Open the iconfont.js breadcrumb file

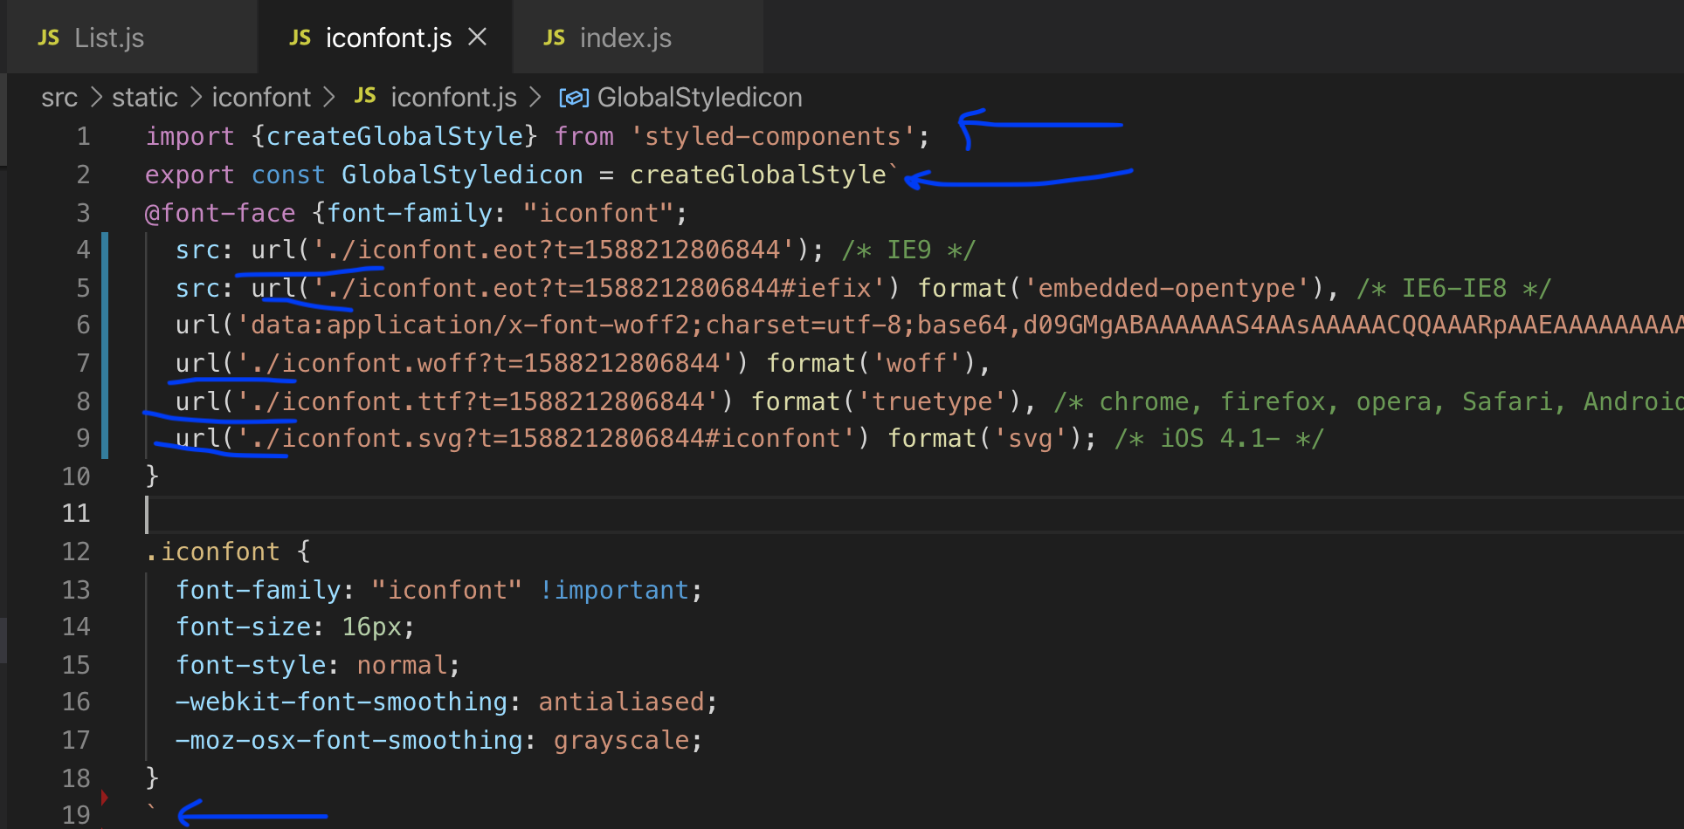(x=453, y=98)
